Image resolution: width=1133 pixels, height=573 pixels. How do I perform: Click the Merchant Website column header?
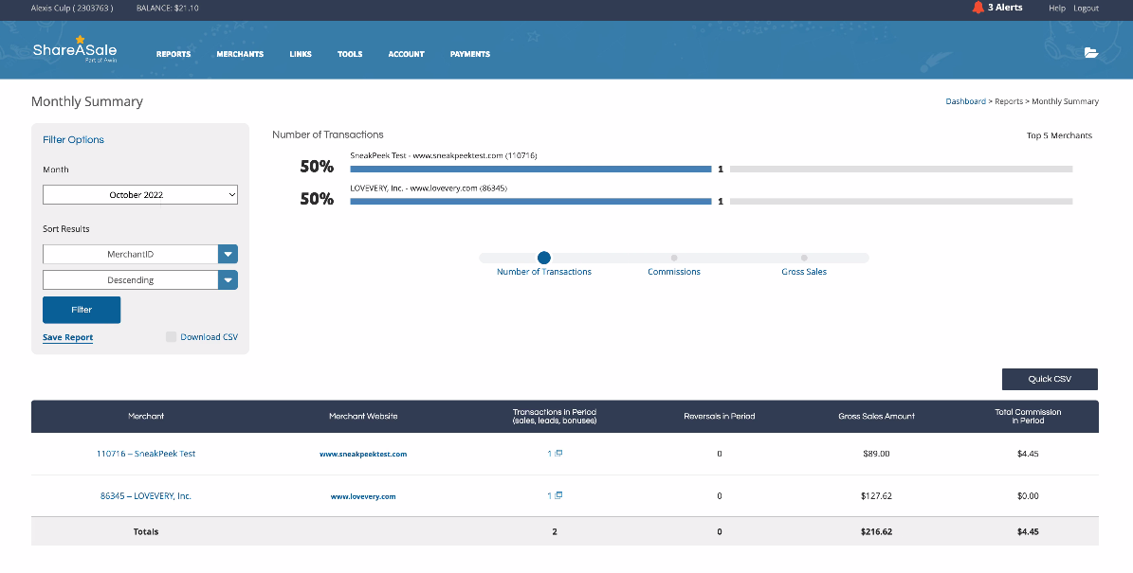[363, 416]
